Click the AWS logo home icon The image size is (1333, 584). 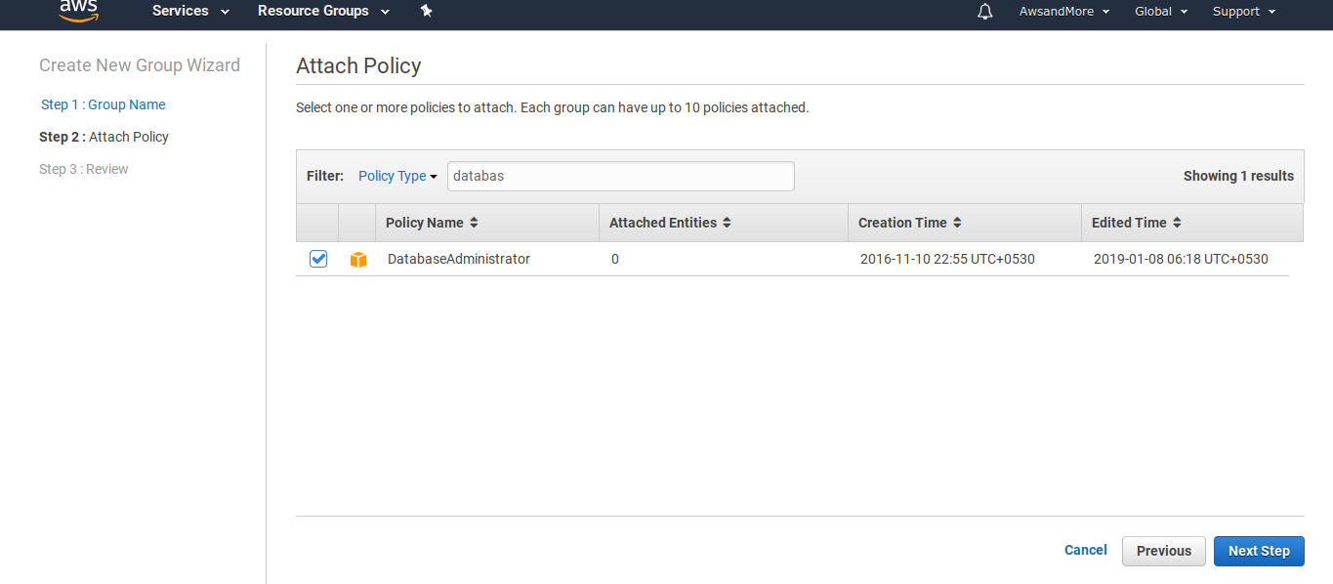[x=78, y=10]
